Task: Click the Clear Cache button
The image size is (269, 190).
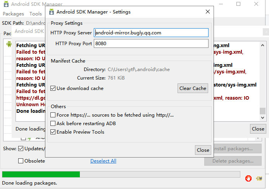Action: tap(193, 88)
